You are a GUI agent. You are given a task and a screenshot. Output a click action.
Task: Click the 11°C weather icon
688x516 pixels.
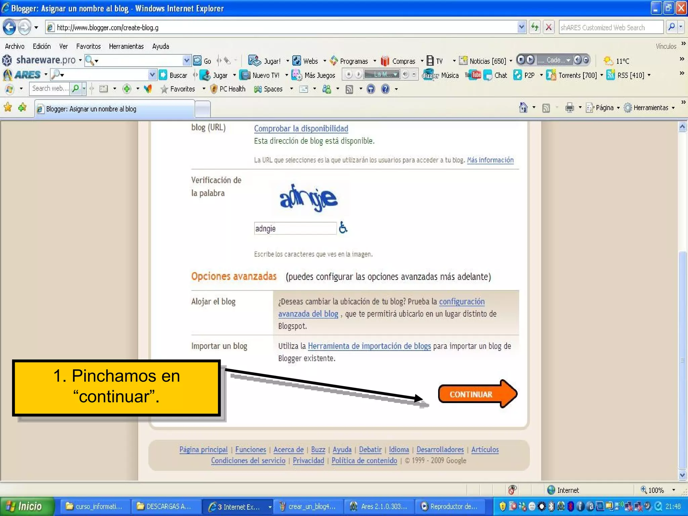(x=608, y=60)
